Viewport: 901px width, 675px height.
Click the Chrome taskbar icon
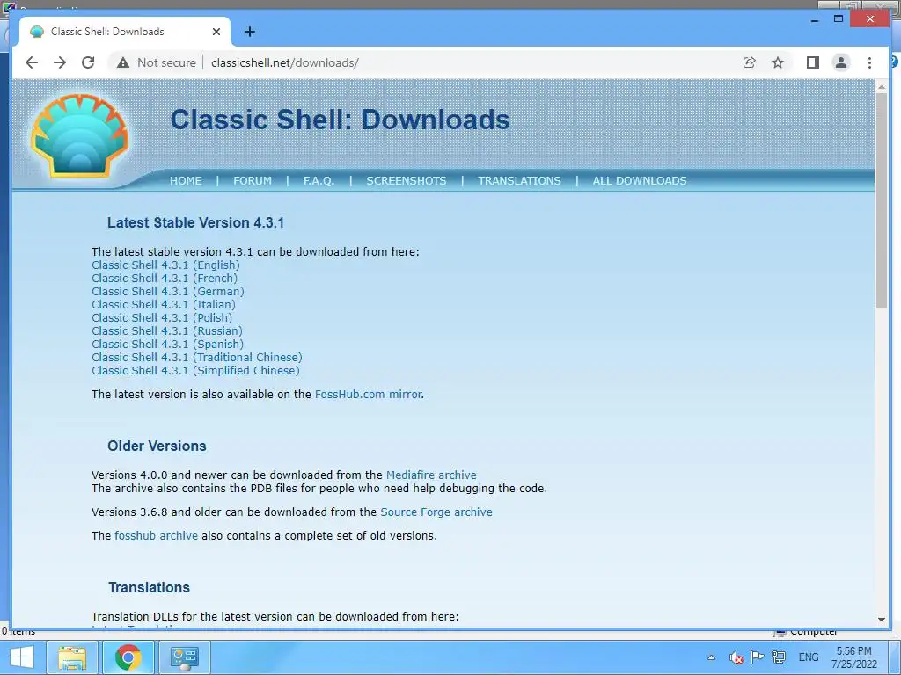[x=128, y=657]
